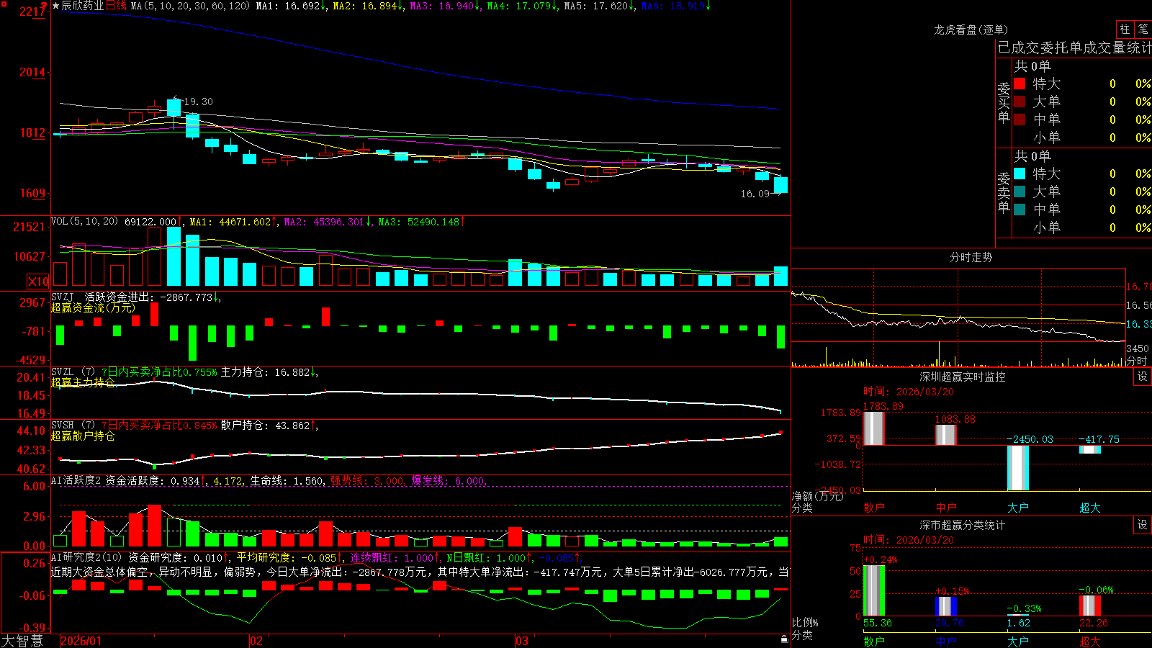Click the 16.09 low price label

point(755,194)
